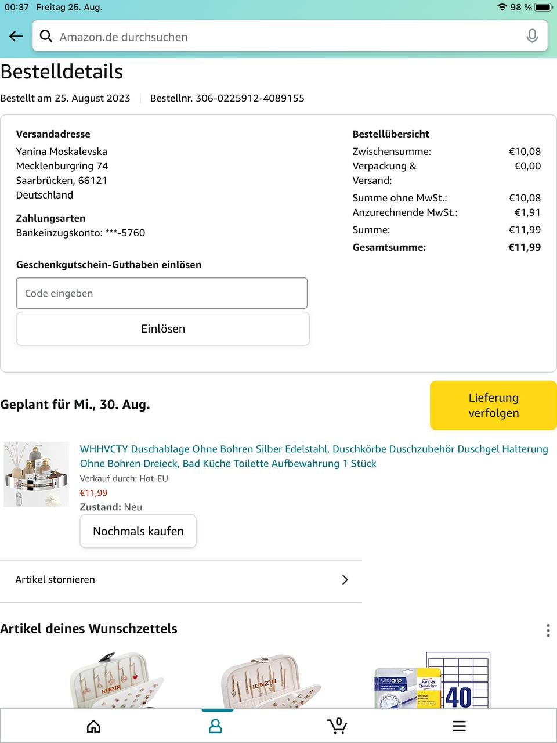
Task: Open the three-dot wishlist options menu
Action: tap(548, 630)
